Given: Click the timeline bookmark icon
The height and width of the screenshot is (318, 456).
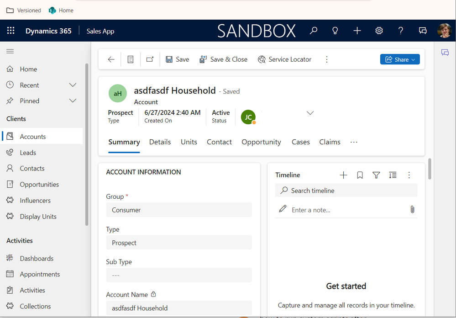Looking at the screenshot, I should [360, 175].
